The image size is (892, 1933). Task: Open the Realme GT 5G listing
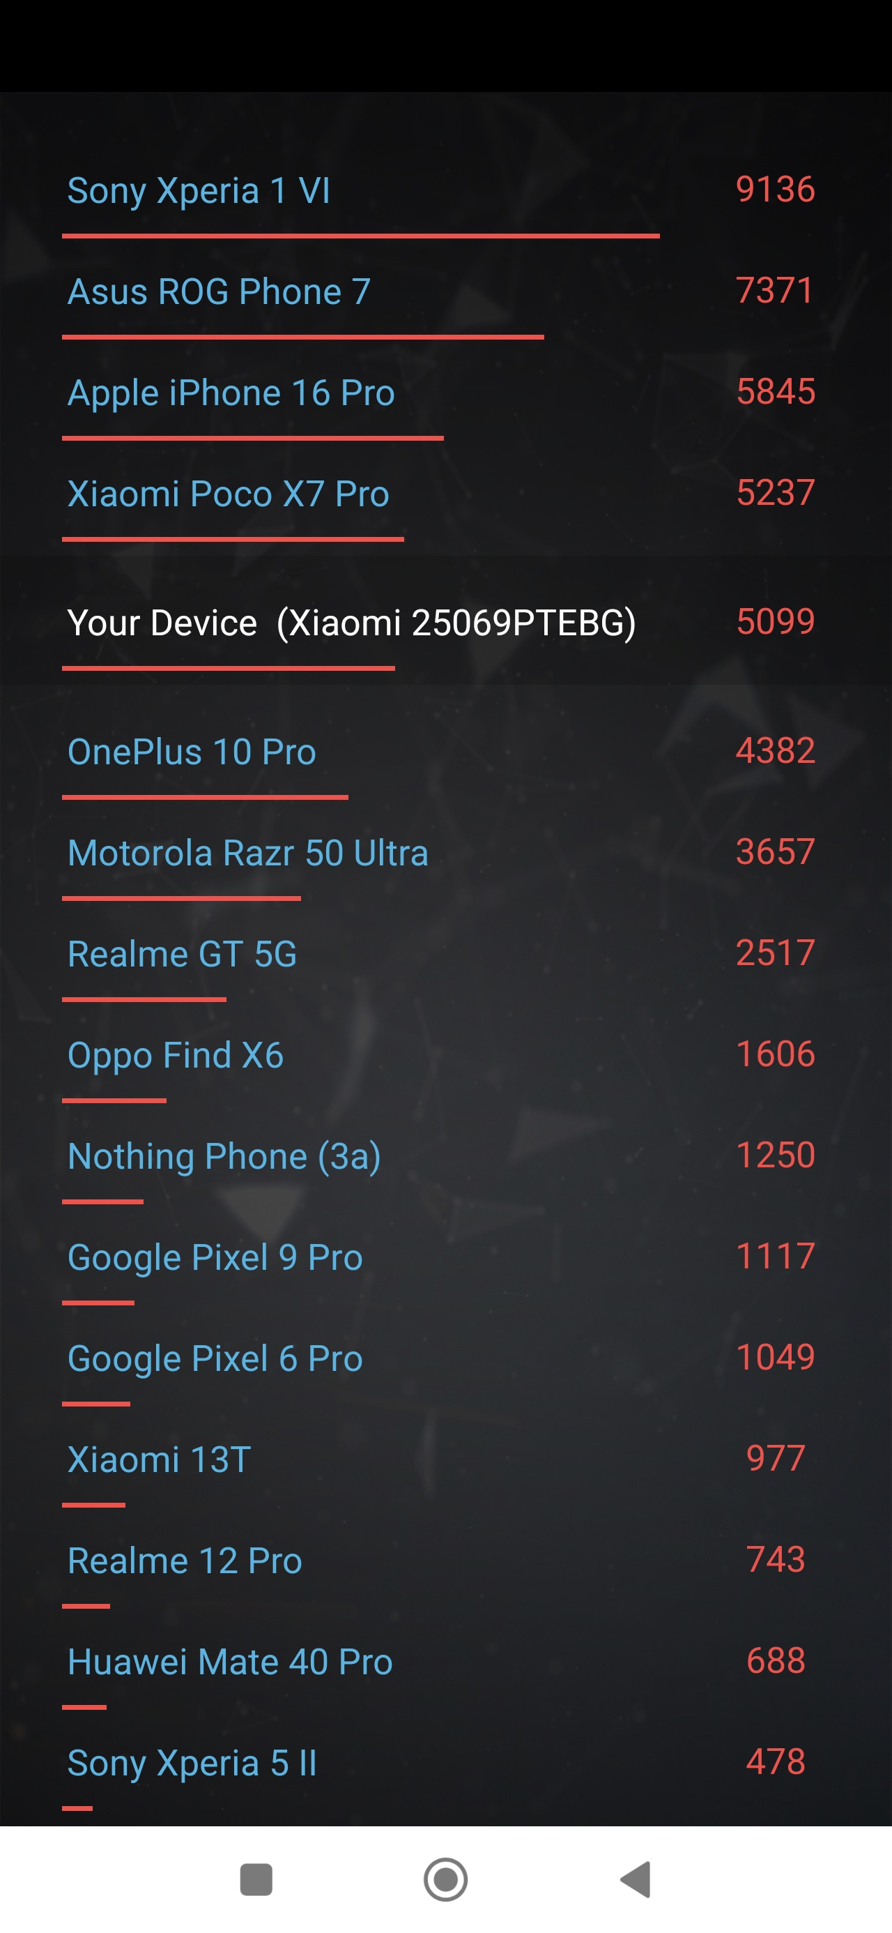[x=183, y=955]
